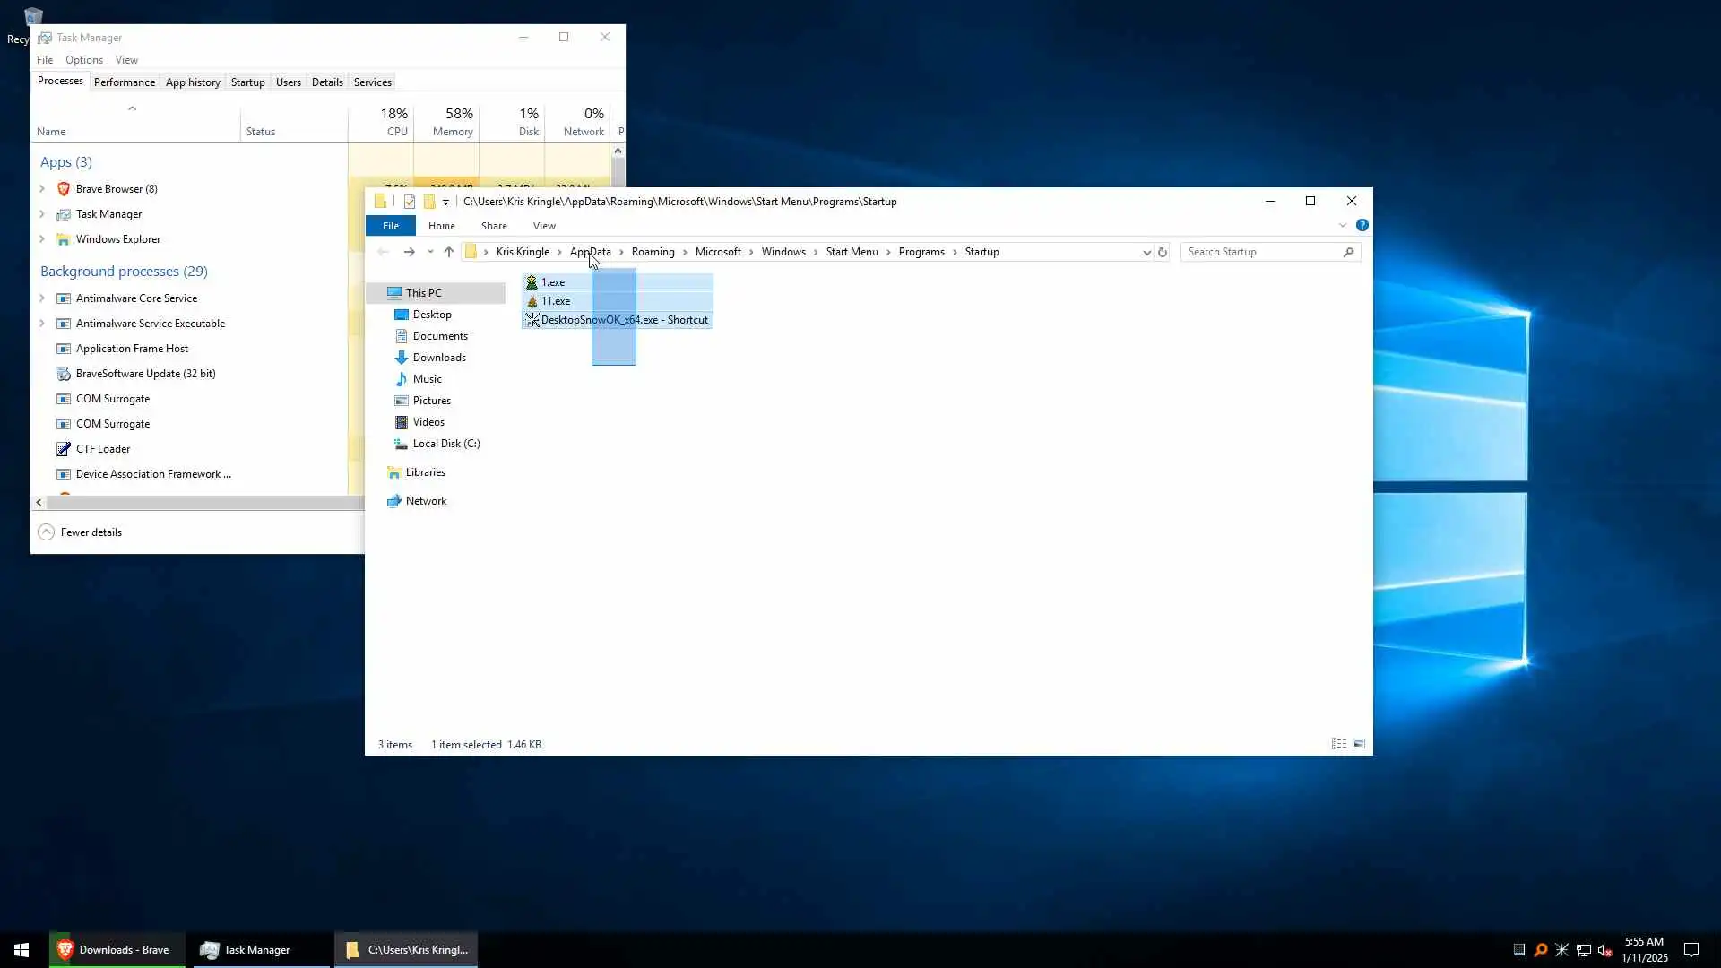
Task: Navigate to Roaming in breadcrumb path
Action: [653, 252]
